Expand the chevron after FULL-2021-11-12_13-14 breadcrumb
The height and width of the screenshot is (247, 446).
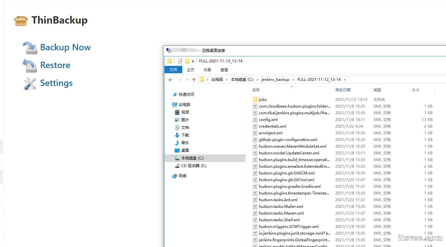345,80
